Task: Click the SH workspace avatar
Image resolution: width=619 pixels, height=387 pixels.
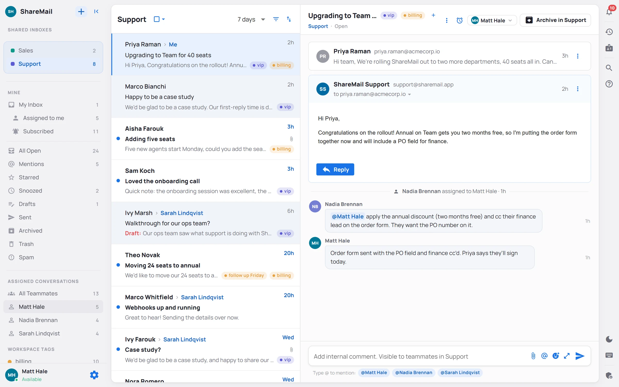Action: pos(11,12)
